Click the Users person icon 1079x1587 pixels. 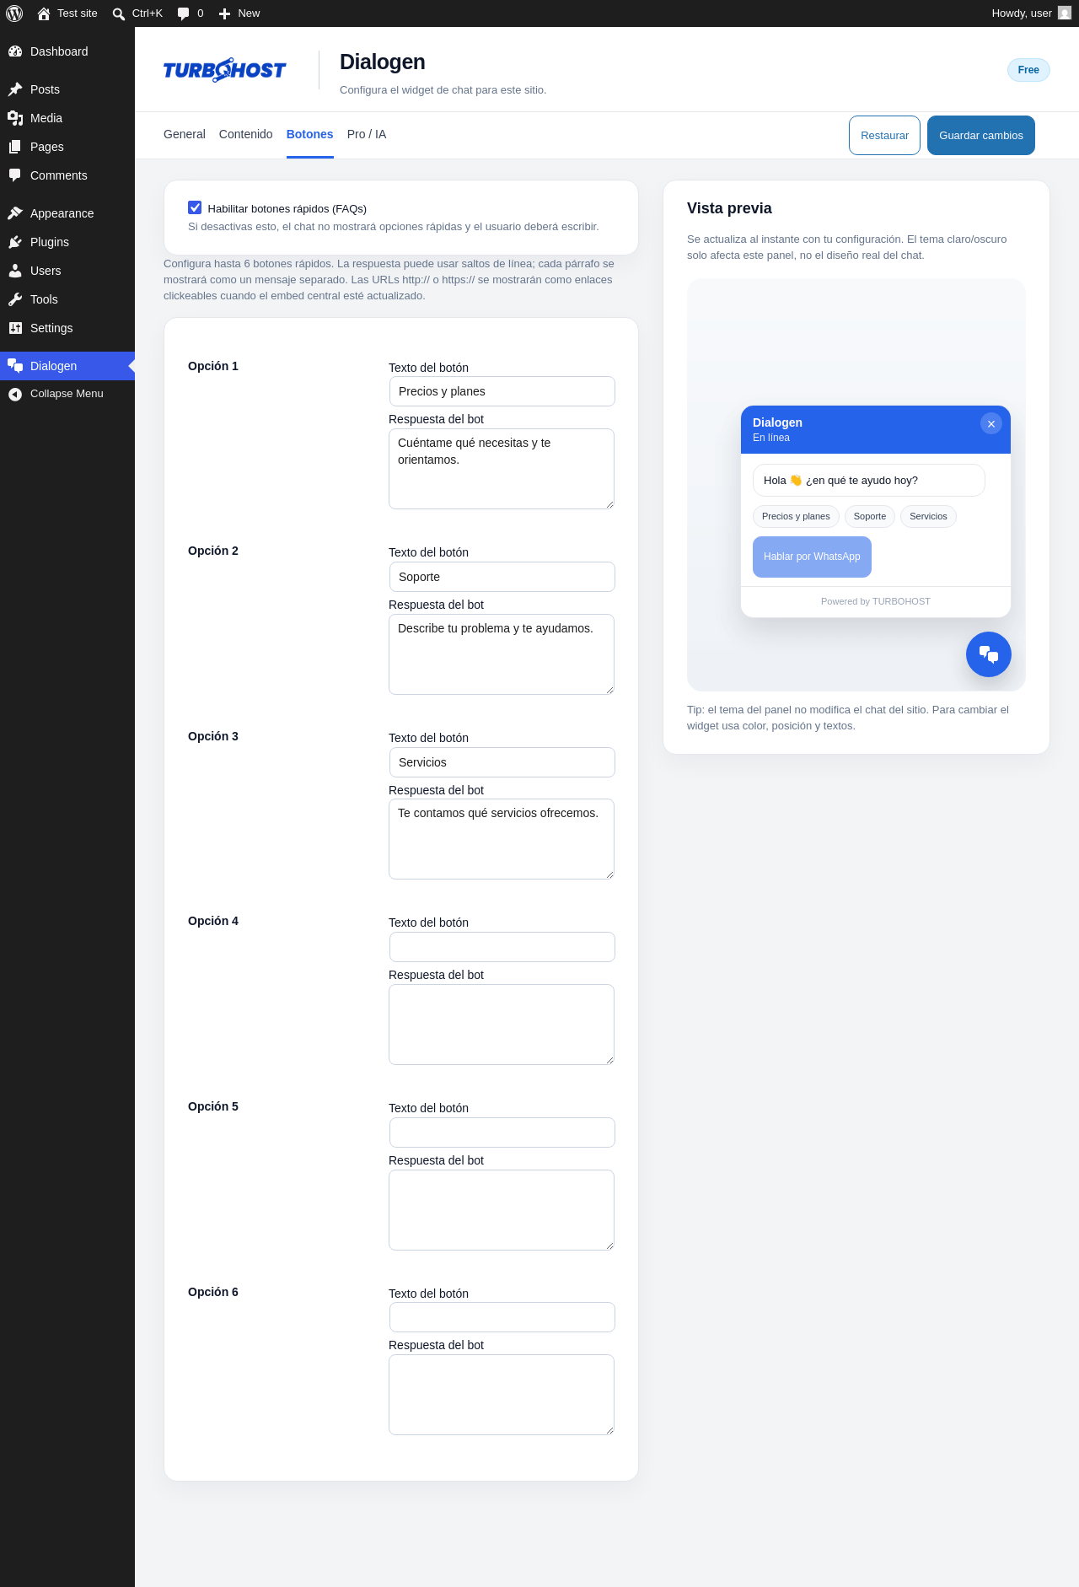pyautogui.click(x=15, y=271)
